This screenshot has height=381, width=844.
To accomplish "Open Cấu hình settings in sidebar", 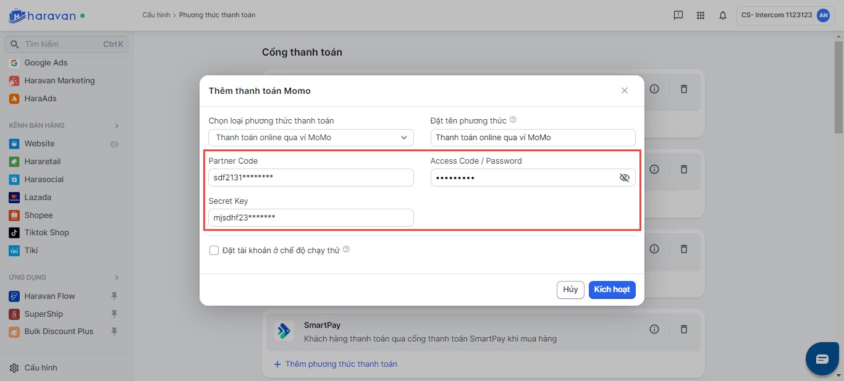I will (40, 368).
